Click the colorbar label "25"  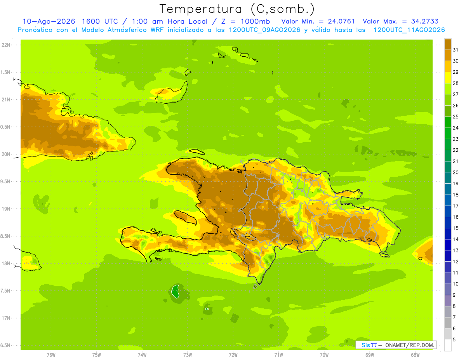click(x=456, y=117)
